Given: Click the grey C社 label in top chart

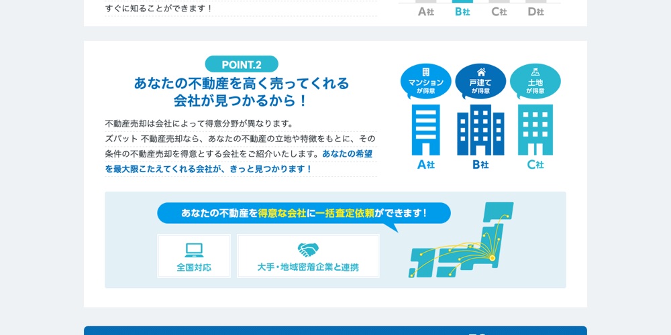Looking at the screenshot, I should pyautogui.click(x=499, y=12).
